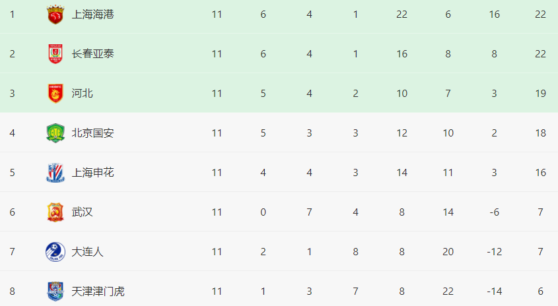
Task: Click the Beijing Guoan (北京国安) green badge
Action: (x=55, y=133)
